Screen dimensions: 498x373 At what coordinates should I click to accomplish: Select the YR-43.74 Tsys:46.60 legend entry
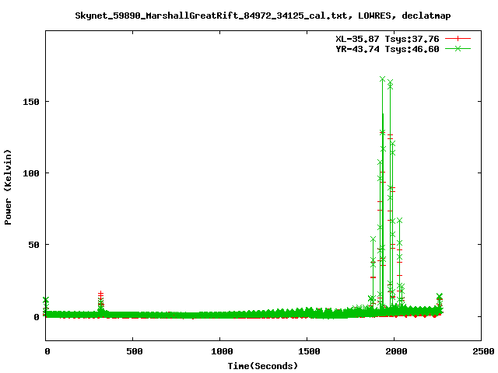pos(388,49)
